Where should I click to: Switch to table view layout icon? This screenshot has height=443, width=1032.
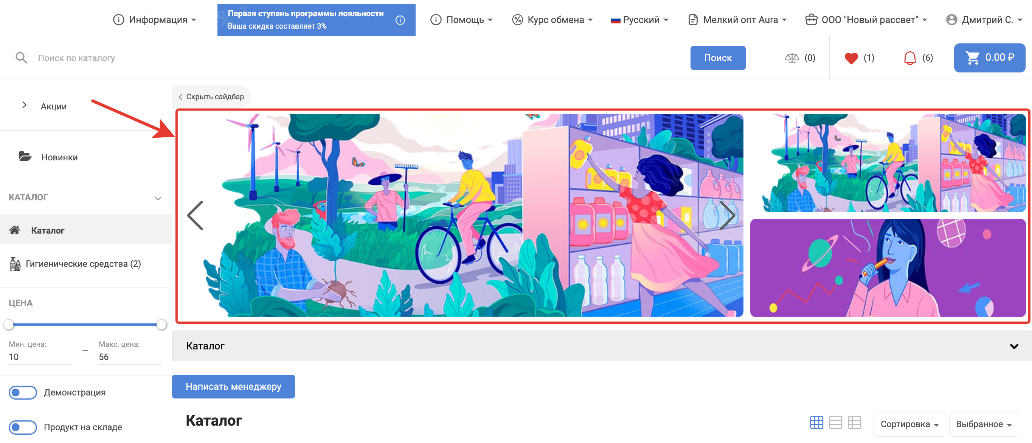click(854, 423)
